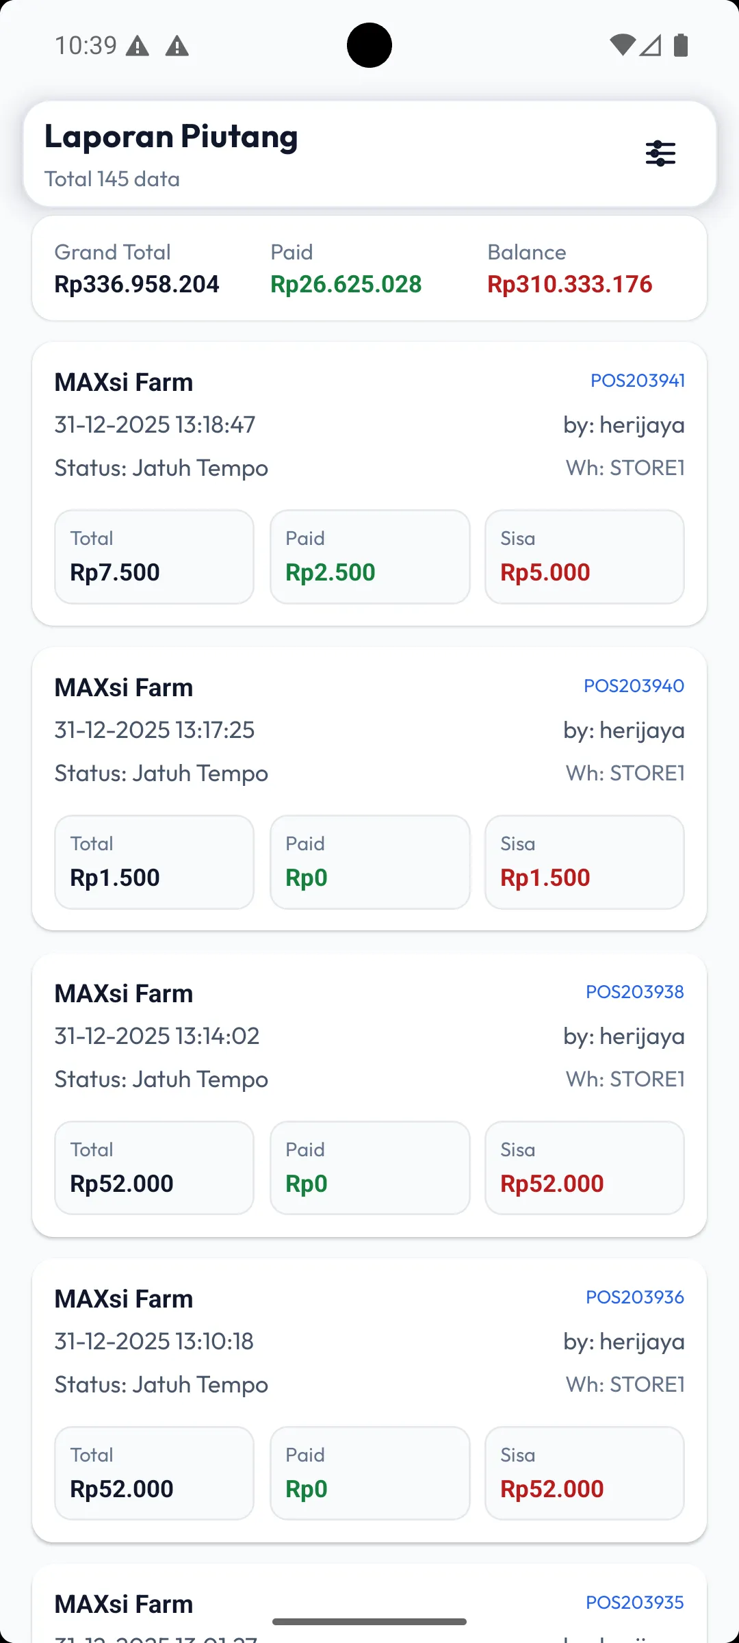
Task: Select the Rp2.500 Paid box
Action: [x=369, y=557]
